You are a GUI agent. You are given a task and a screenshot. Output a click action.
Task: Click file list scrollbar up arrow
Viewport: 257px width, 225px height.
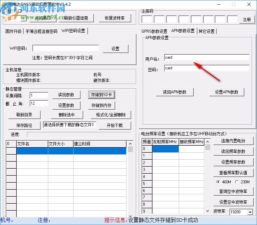(x=130, y=144)
